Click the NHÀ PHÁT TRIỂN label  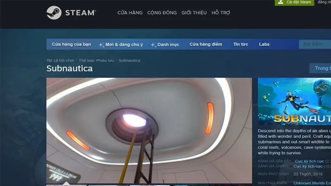272,183
